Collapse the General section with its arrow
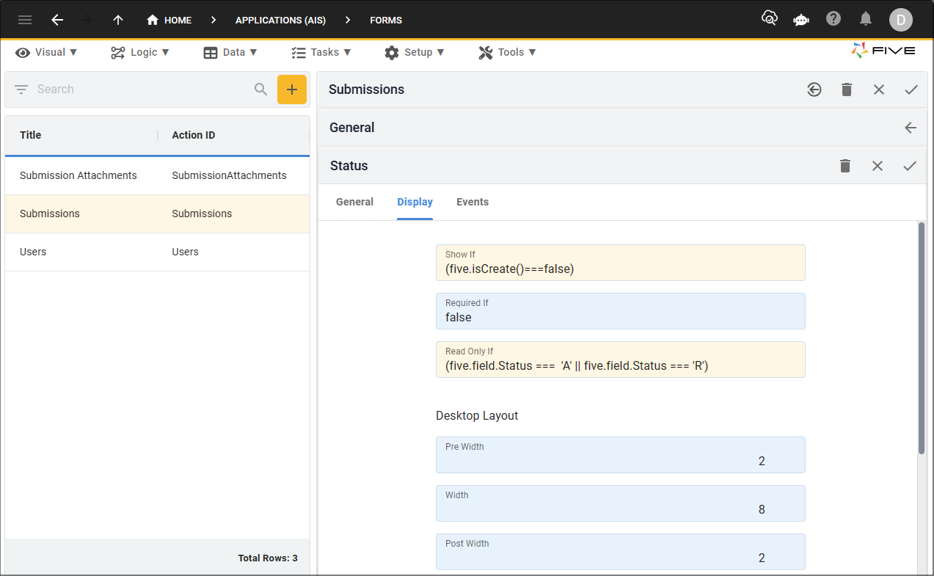 pos(910,127)
